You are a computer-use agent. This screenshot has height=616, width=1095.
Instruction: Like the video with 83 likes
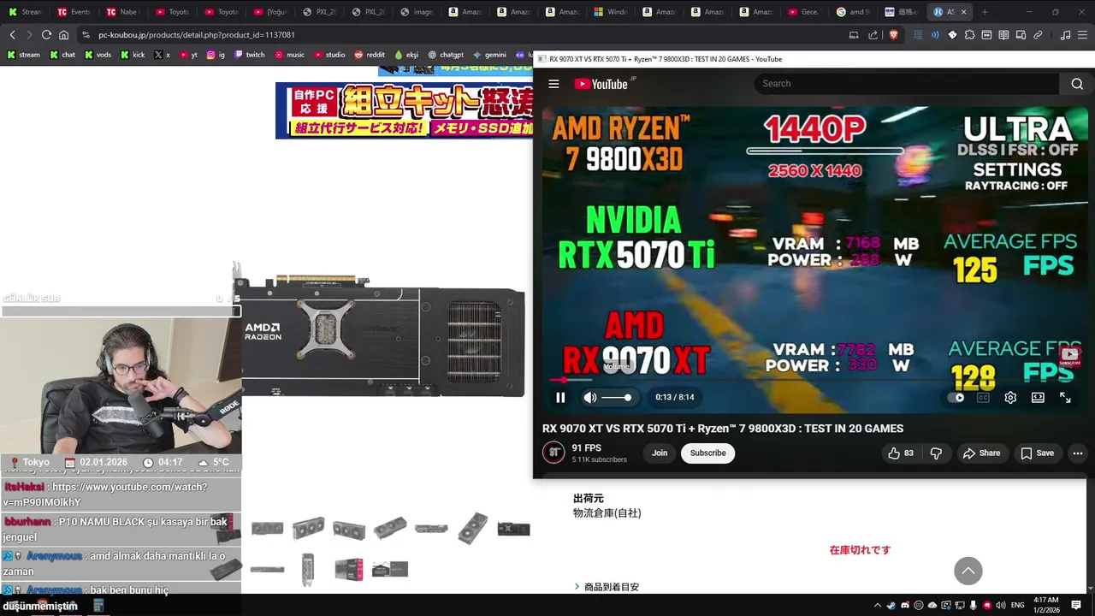click(901, 453)
